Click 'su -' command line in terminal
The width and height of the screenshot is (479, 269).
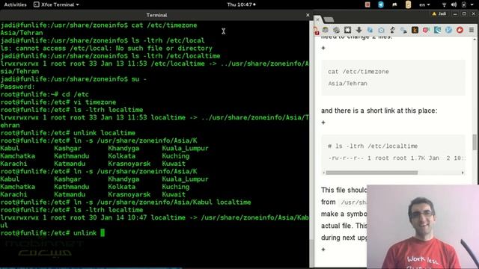(73, 79)
